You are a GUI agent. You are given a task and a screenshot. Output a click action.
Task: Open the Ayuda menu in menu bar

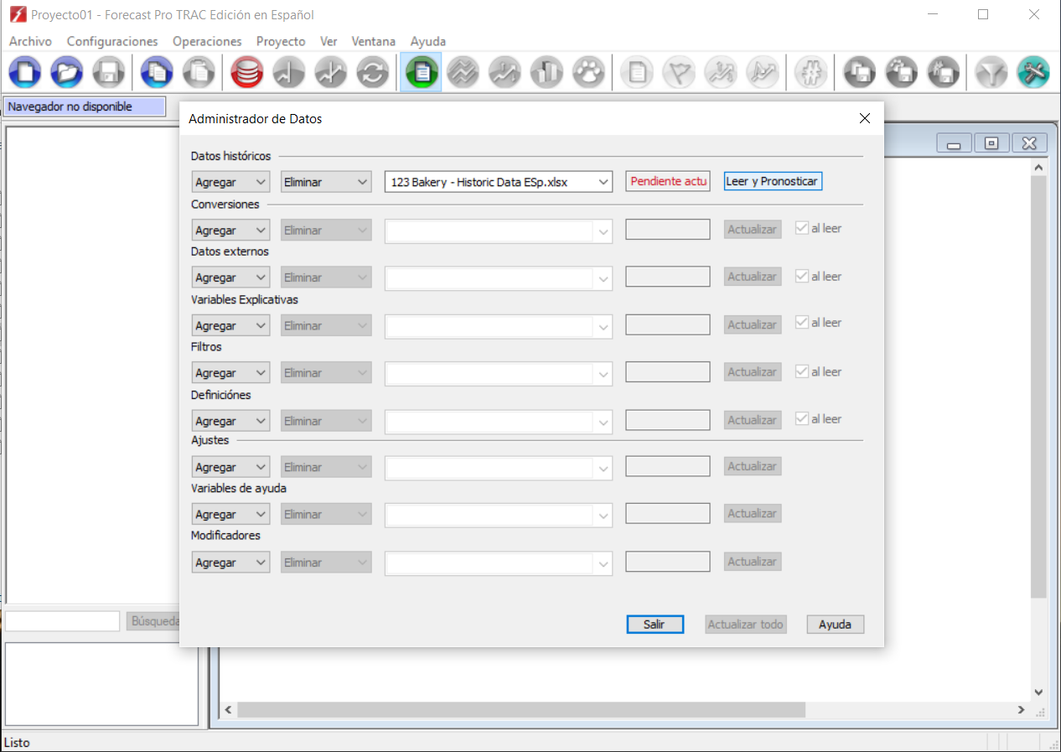[428, 41]
